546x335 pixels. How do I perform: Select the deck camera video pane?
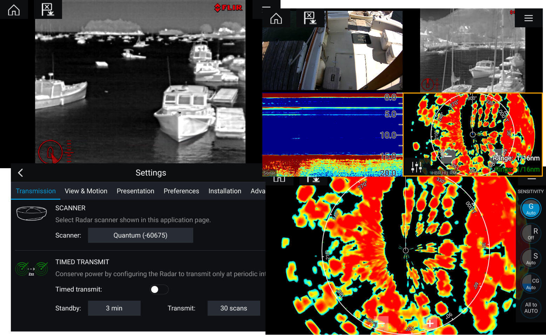(332, 50)
